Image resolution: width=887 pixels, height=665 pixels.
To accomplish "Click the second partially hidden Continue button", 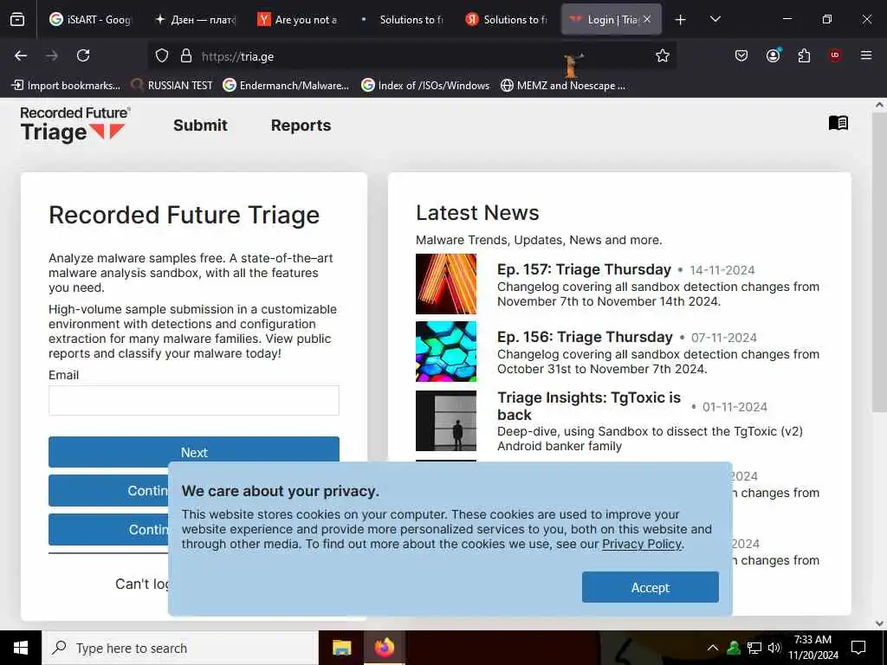I will click(x=108, y=529).
